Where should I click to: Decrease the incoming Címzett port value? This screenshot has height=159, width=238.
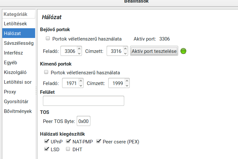126,54
